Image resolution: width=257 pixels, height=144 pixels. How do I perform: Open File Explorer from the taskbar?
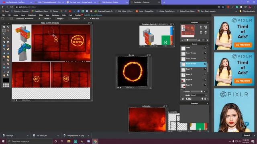(x=69, y=141)
